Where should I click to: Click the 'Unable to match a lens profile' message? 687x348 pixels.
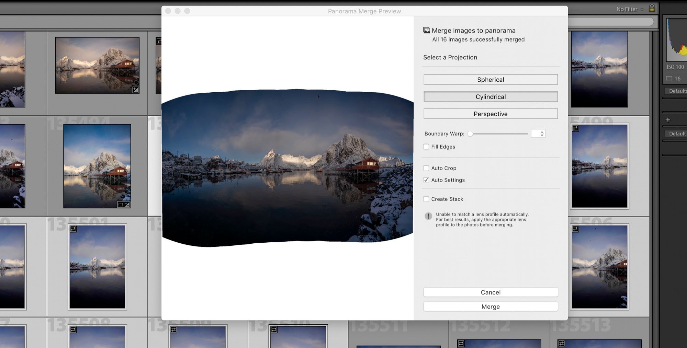(482, 220)
